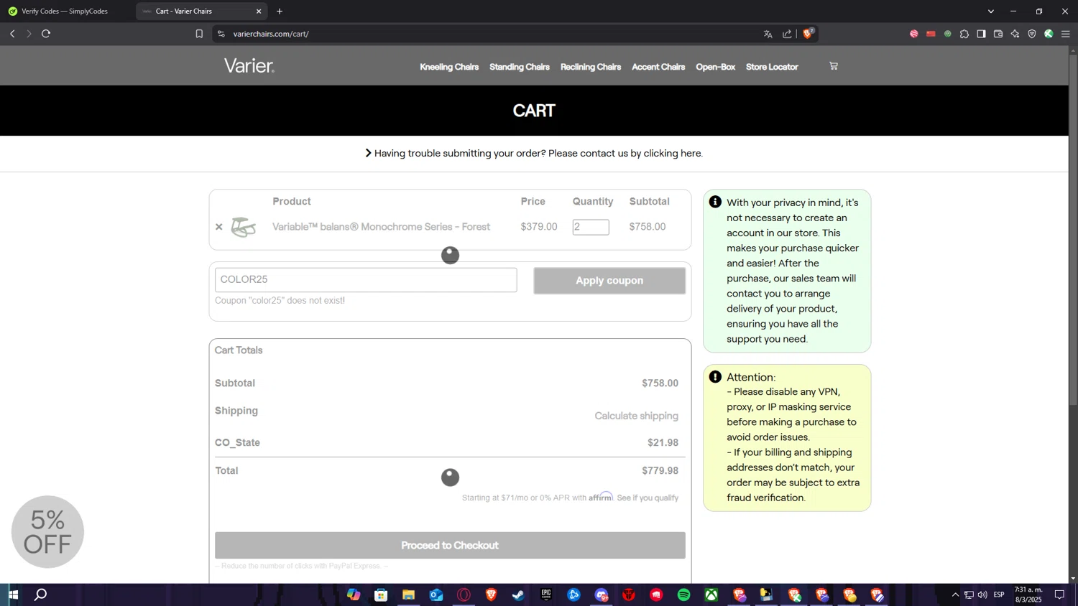Open Microsoft Store from the taskbar
This screenshot has height=606, width=1078.
[x=381, y=595]
